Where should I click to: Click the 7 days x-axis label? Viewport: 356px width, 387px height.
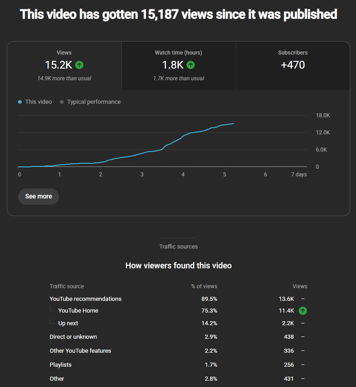299,175
